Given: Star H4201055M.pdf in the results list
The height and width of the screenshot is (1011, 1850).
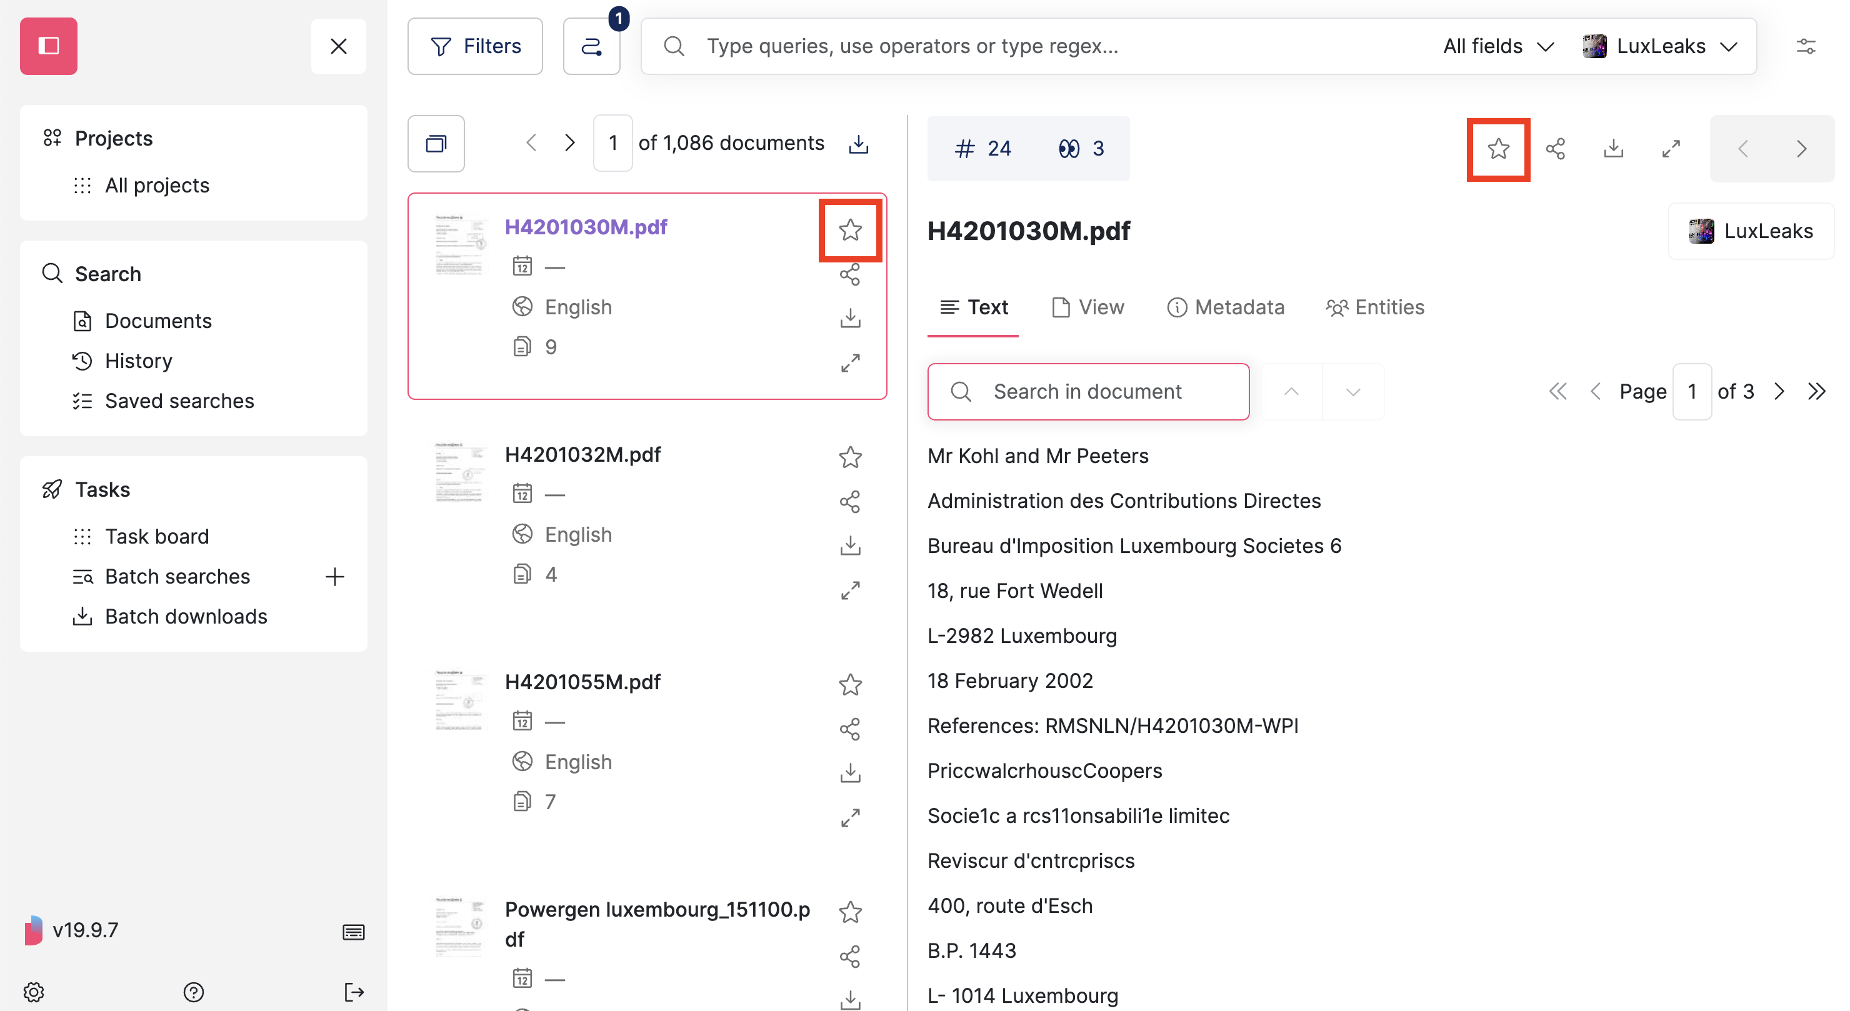Looking at the screenshot, I should (x=849, y=684).
